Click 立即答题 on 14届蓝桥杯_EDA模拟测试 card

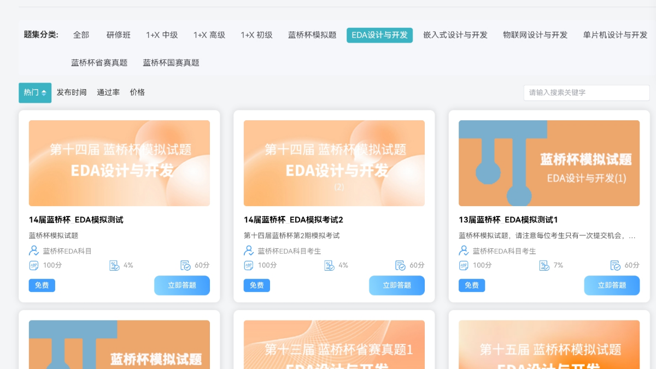[182, 285]
